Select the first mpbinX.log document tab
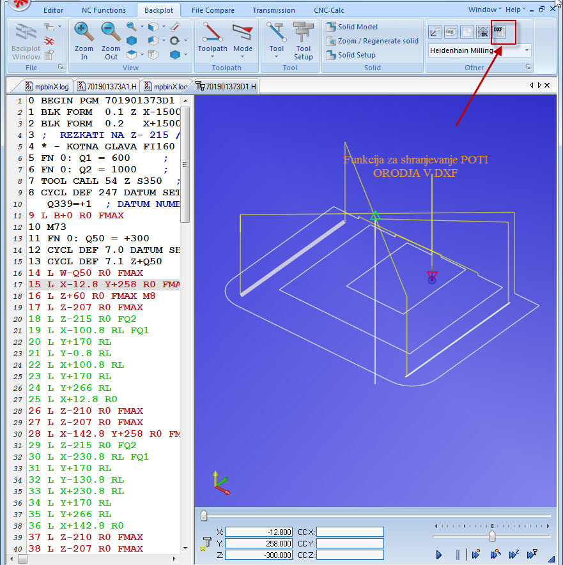 pyautogui.click(x=47, y=86)
